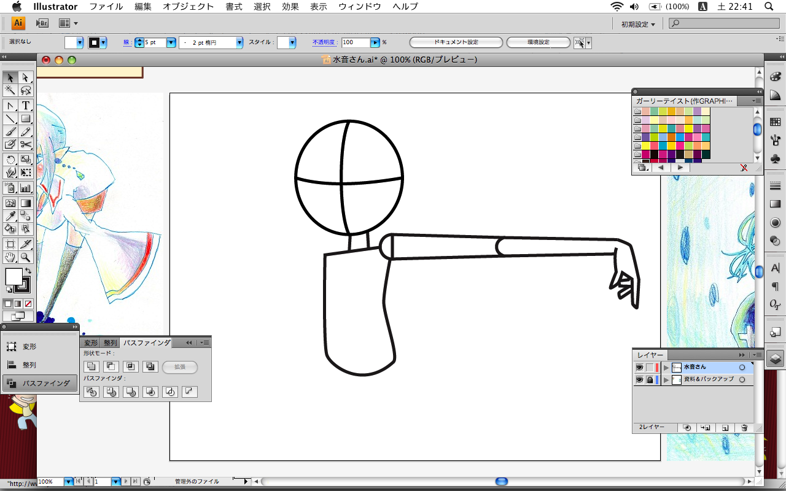Create a new layer in Layers panel
Viewport: 786px width, 491px height.
coord(725,427)
